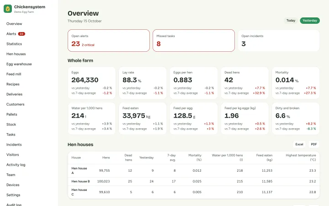Click the "2 critical" text
Image resolution: width=329 pixels, height=206 pixels.
coord(88,45)
